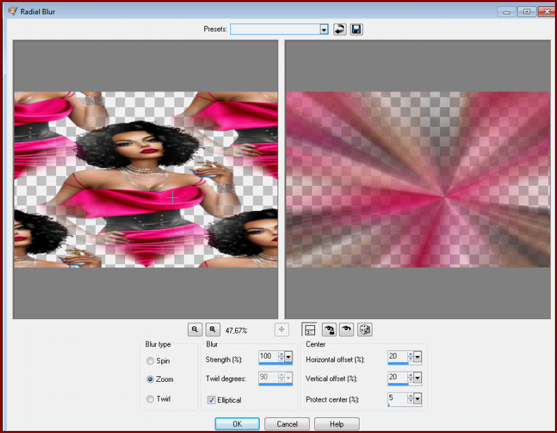557x433 pixels.
Task: Click the Twirl degrees label
Action: (226, 378)
